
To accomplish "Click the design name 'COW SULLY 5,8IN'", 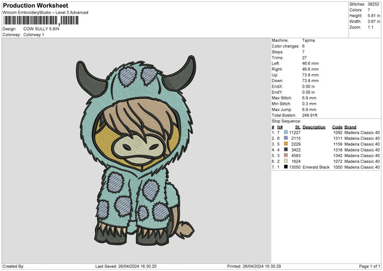I will [x=41, y=29].
